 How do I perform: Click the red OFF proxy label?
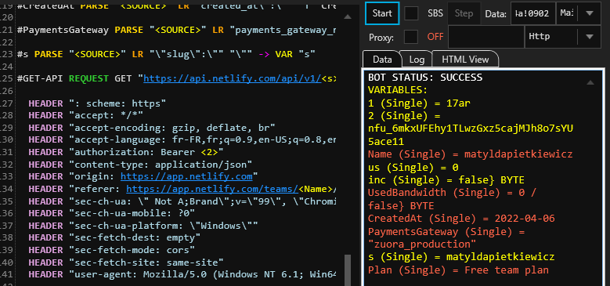435,37
